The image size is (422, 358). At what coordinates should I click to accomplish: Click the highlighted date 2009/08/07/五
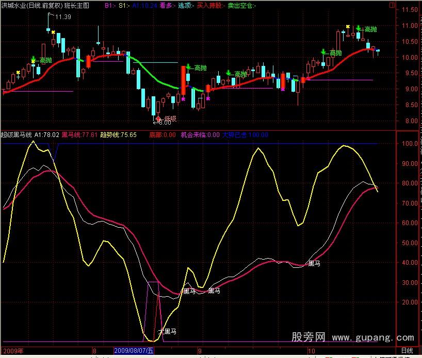click(134, 351)
